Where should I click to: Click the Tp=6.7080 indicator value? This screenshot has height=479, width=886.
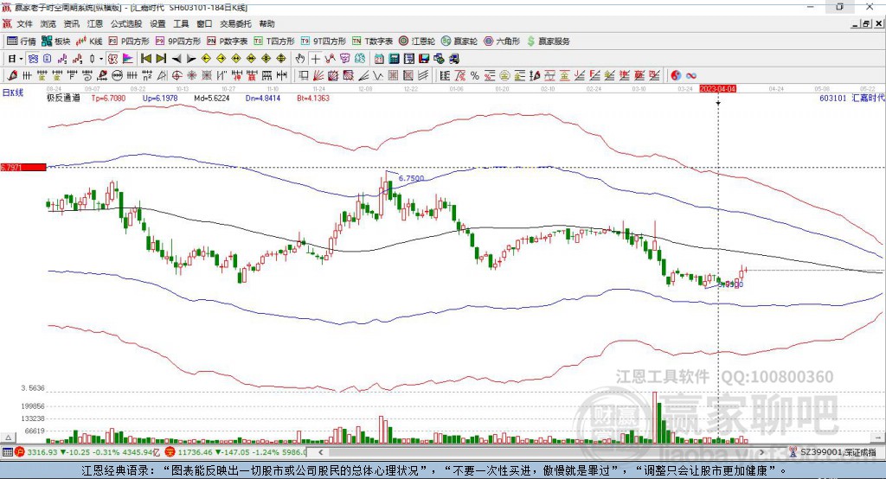tap(108, 98)
